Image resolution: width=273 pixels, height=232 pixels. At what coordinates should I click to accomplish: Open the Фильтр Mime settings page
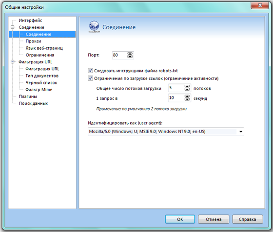click(39, 90)
